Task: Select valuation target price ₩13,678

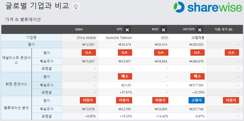Action: (88, 109)
